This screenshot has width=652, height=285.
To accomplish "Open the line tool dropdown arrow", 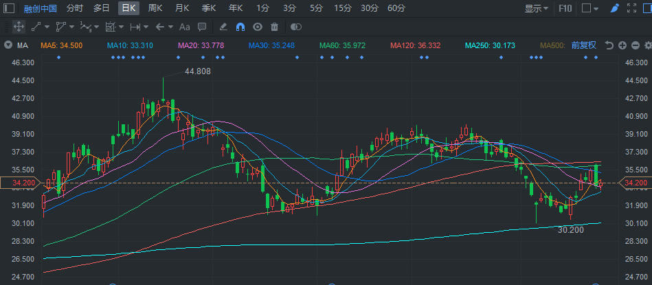I will pos(47,27).
